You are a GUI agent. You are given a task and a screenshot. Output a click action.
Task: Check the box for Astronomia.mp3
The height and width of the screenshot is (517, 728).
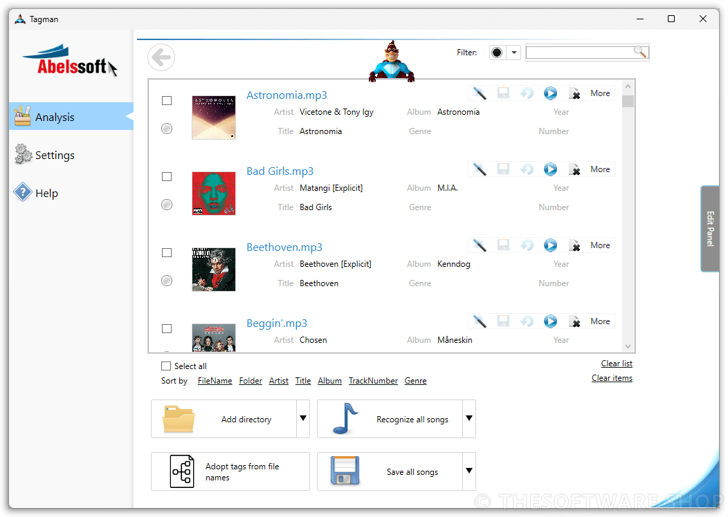coord(167,101)
